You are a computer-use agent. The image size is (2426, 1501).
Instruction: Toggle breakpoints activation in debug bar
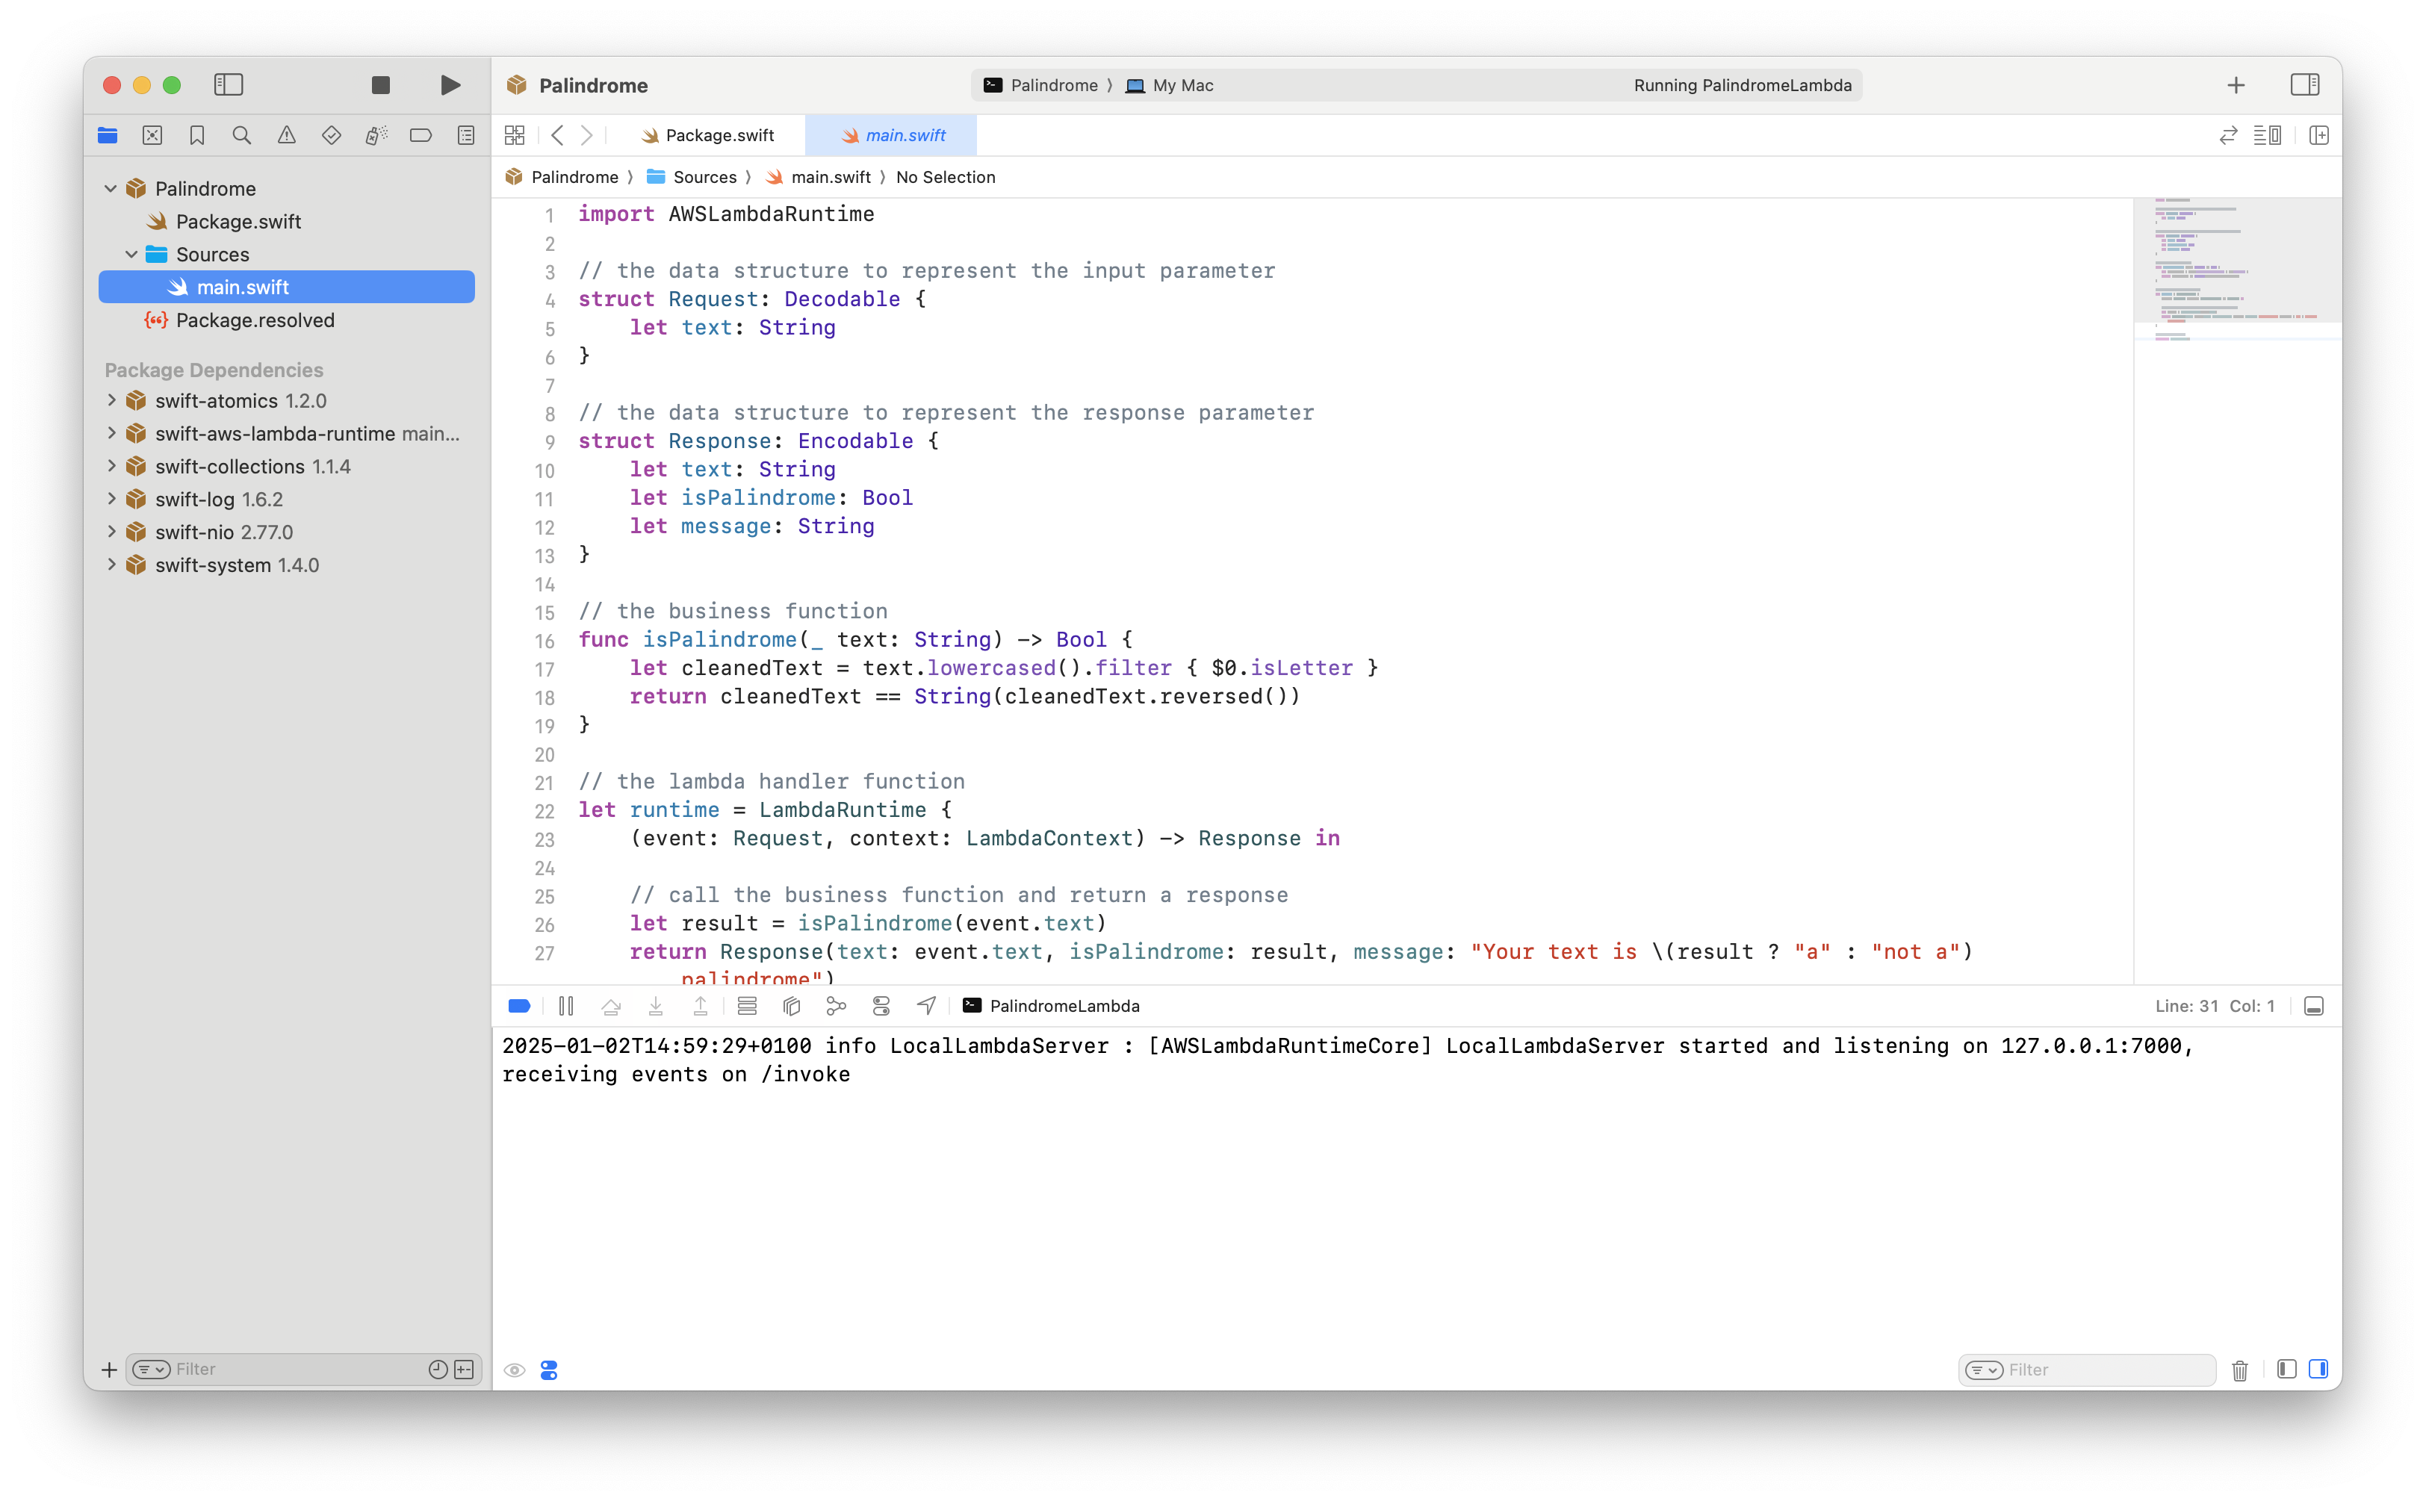click(519, 1006)
